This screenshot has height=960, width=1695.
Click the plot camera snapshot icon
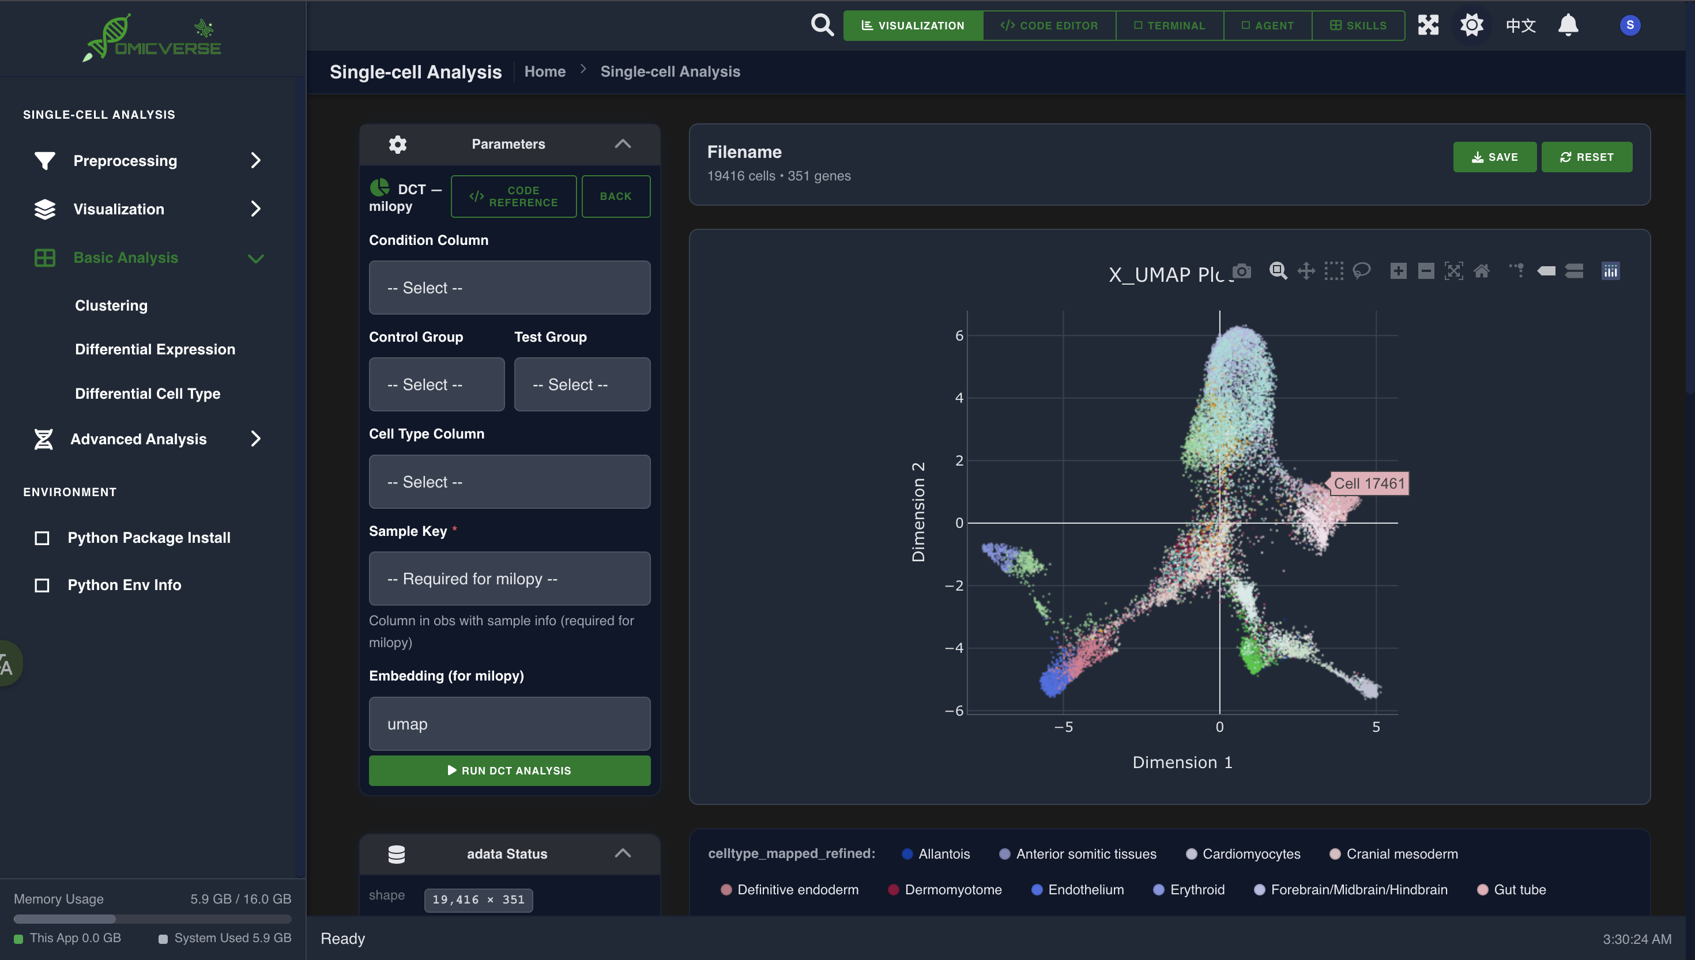[x=1242, y=271]
